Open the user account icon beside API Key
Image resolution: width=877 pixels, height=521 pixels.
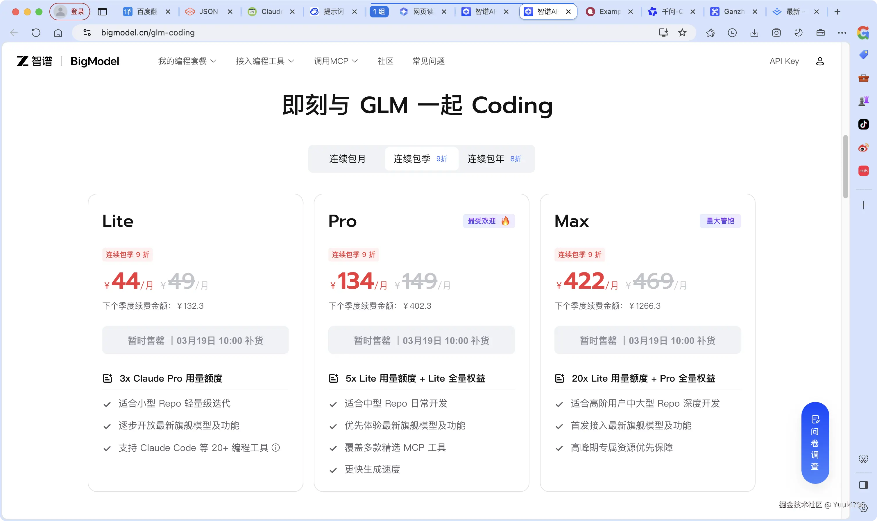(820, 61)
